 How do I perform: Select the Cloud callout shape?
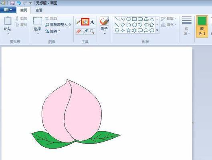tap(152, 30)
